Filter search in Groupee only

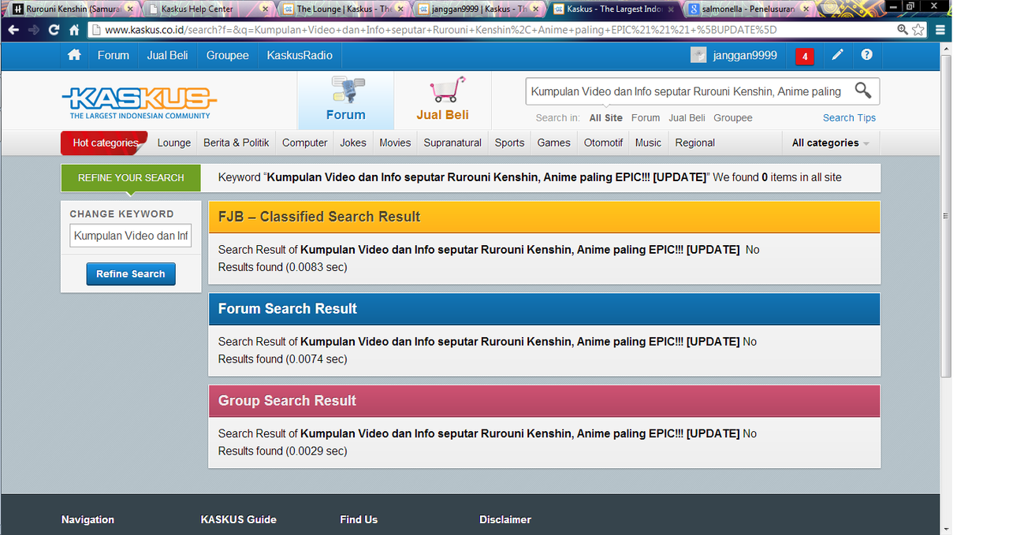point(733,117)
